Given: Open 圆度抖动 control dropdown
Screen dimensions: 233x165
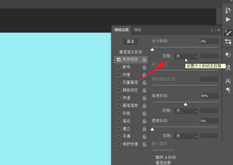Looking at the screenshot, I should 186,136.
